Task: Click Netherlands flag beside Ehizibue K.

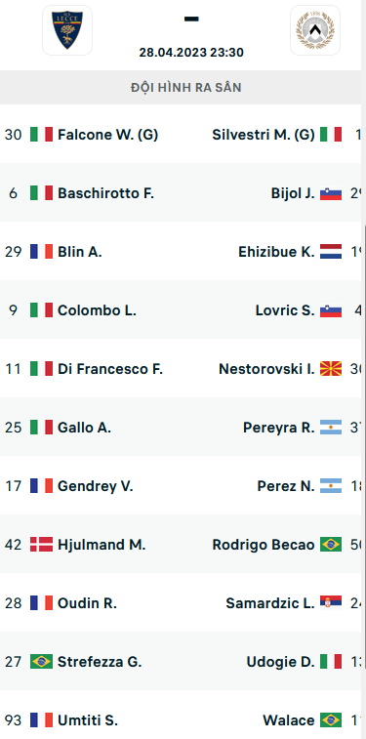Action: click(331, 252)
